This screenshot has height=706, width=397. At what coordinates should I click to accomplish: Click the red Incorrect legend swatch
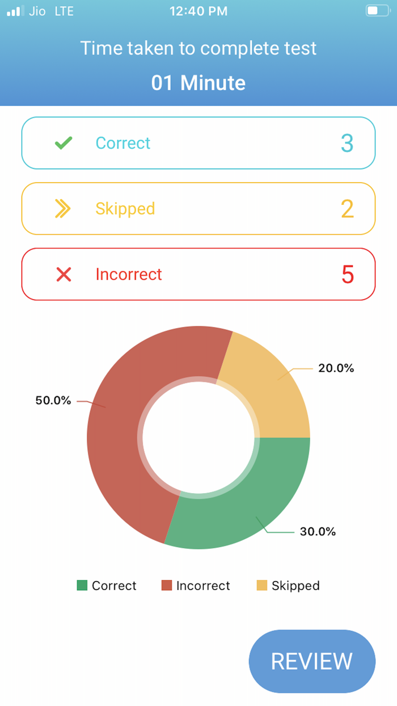167,585
